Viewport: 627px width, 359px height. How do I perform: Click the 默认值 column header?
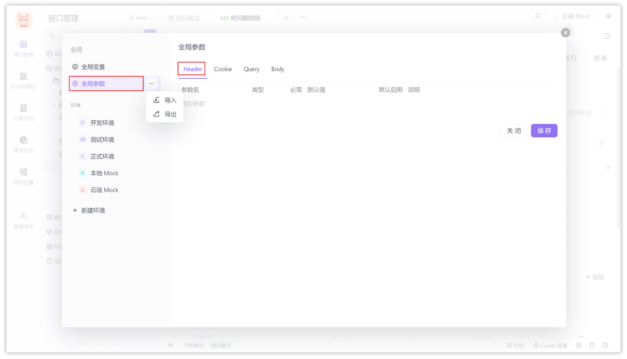pyautogui.click(x=316, y=90)
